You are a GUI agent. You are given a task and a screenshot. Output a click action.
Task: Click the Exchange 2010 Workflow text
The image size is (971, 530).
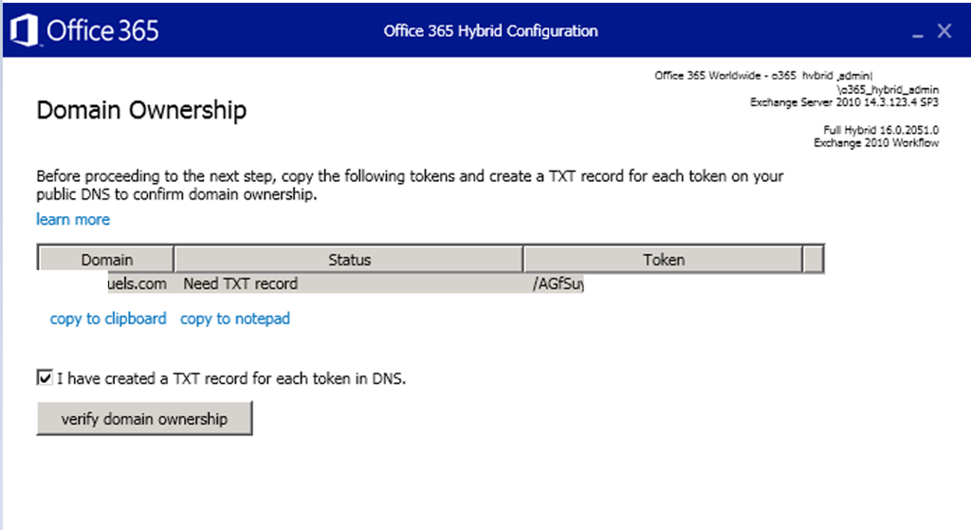click(x=875, y=143)
